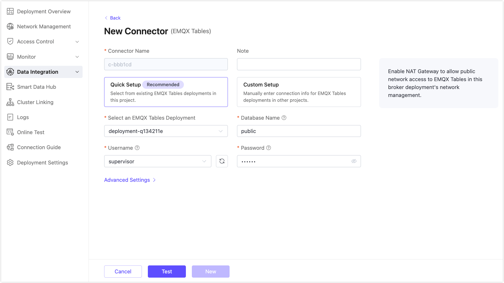Screen dimensions: 504x283
Task: Click the Database Name field with public
Action: 299,131
